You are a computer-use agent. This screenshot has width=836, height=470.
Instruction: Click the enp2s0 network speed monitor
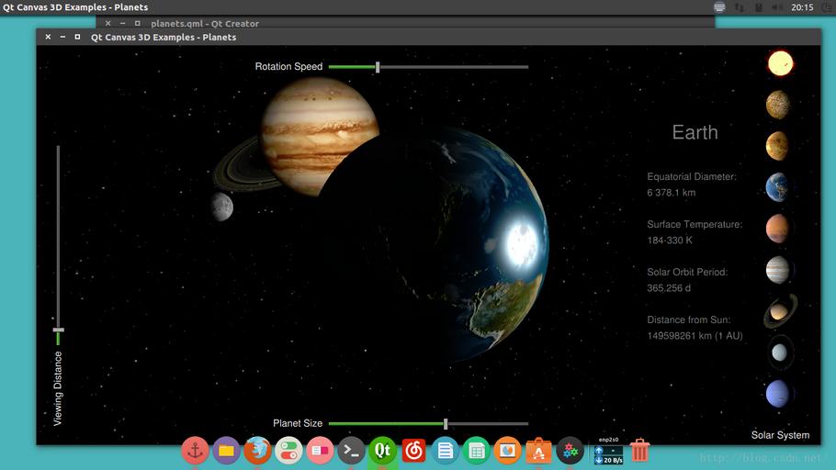pyautogui.click(x=608, y=451)
